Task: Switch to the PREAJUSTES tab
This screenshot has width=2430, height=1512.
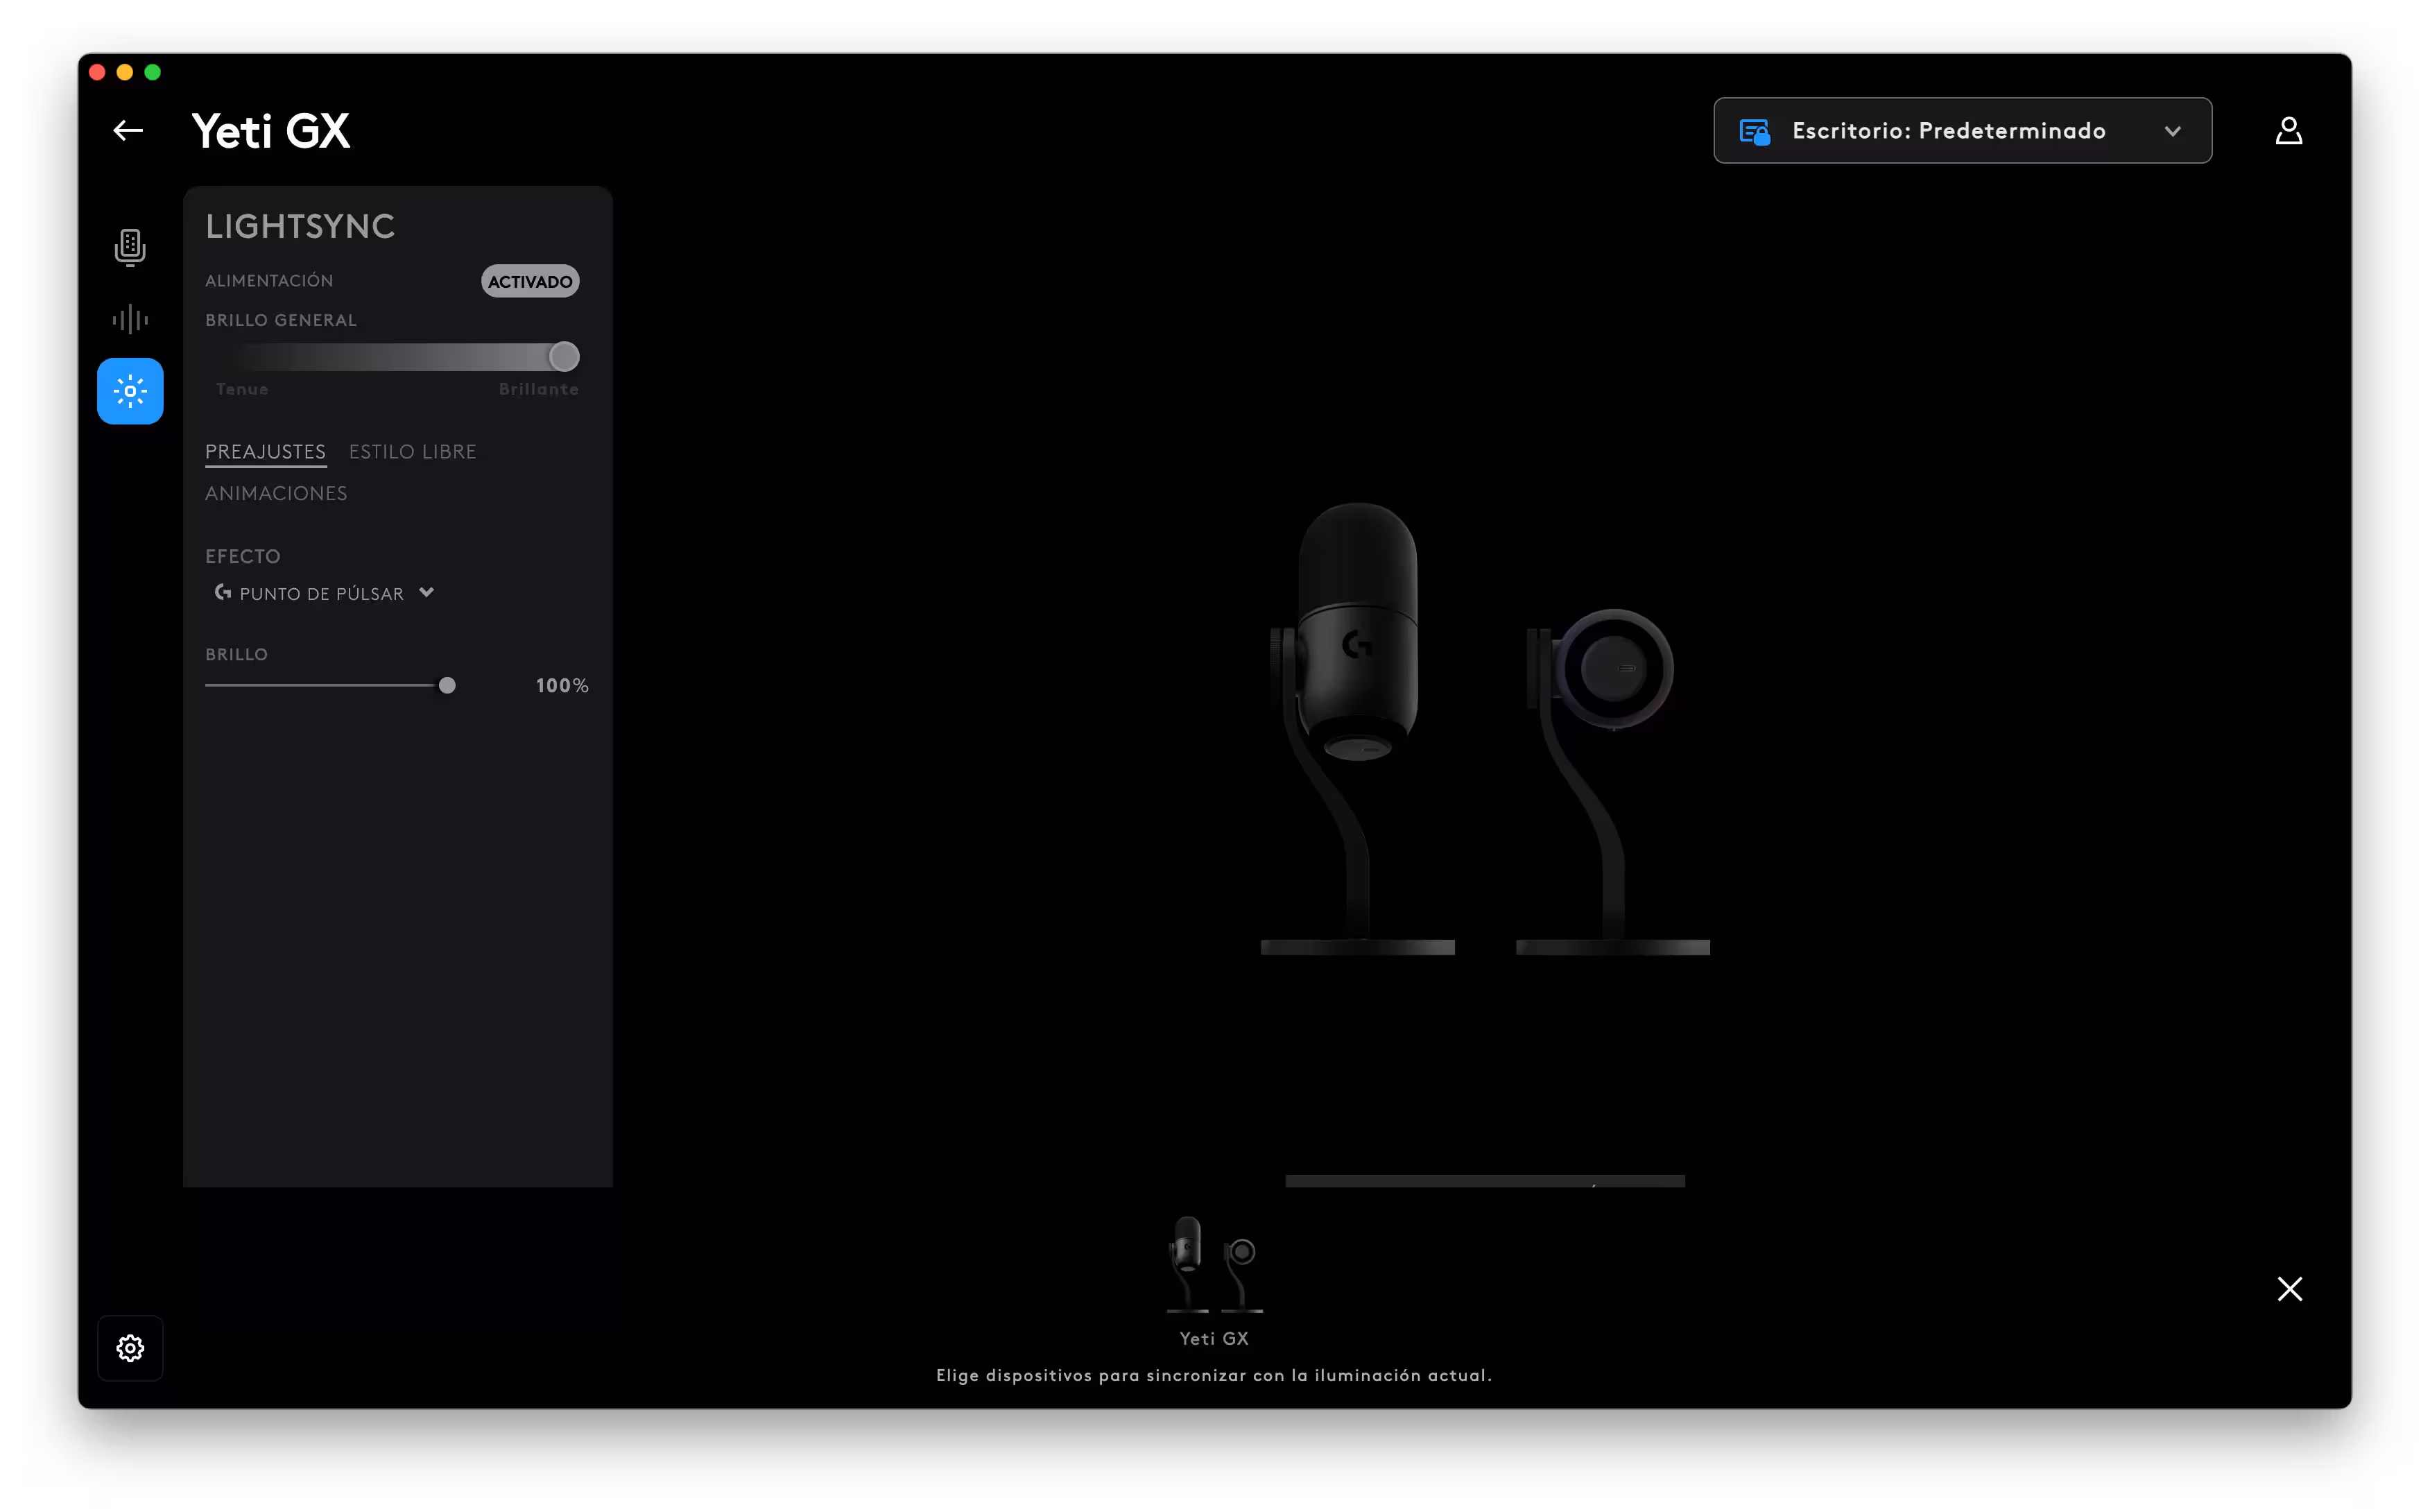Action: 266,452
